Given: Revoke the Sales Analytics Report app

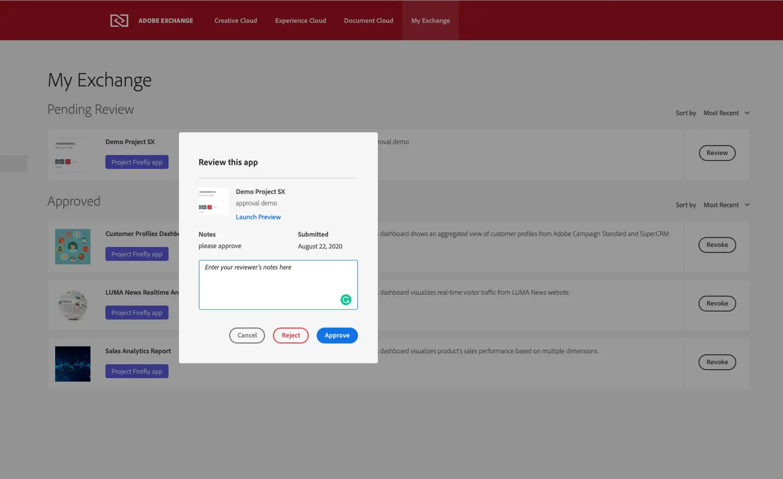Looking at the screenshot, I should tap(717, 362).
